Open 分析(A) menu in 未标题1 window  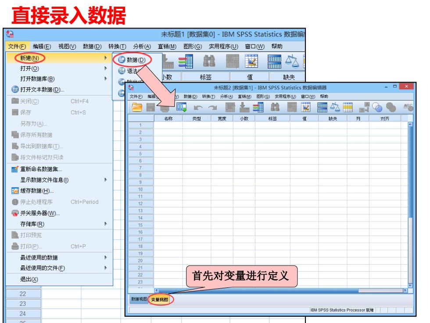[x=142, y=47]
